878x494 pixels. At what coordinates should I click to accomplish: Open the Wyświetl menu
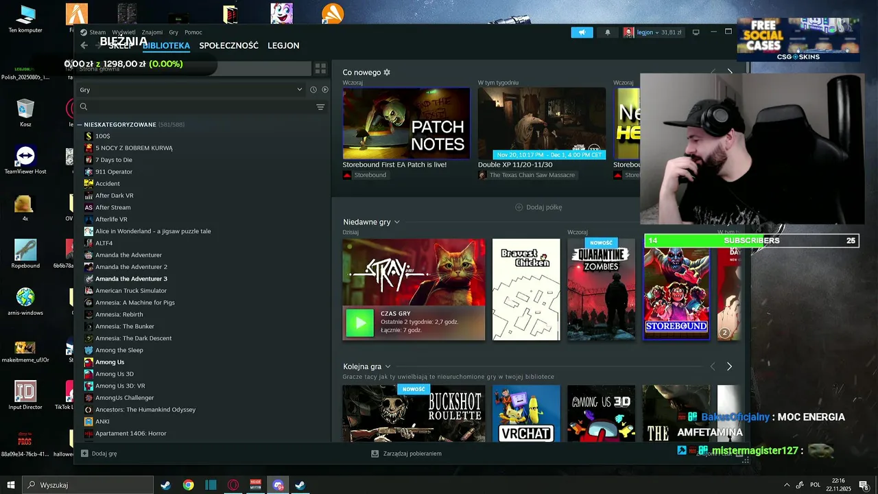tap(123, 32)
